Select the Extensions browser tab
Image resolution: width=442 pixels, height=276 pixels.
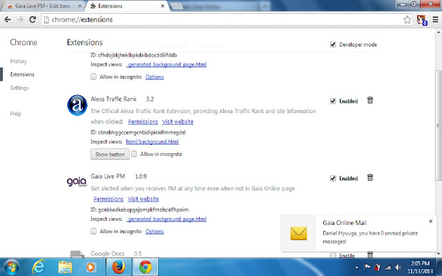point(127,6)
